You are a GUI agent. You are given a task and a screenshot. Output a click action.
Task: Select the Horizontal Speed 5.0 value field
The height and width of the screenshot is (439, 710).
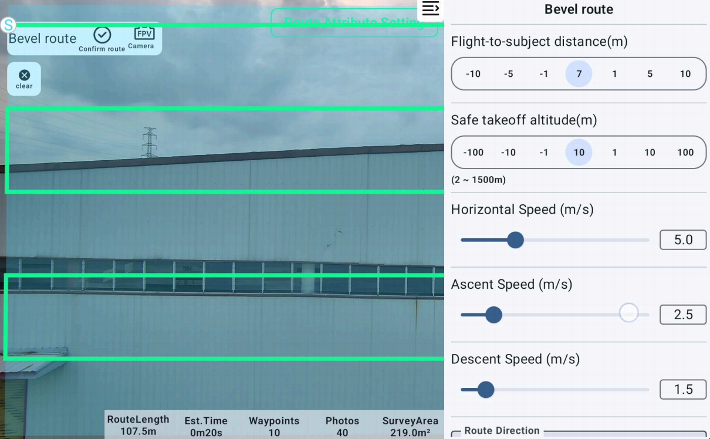coord(683,240)
